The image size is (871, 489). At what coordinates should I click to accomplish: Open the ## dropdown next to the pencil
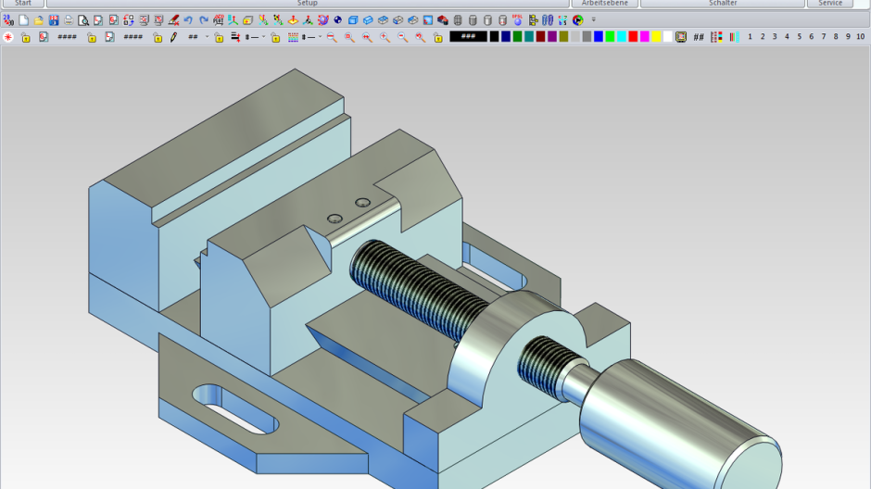(x=207, y=37)
